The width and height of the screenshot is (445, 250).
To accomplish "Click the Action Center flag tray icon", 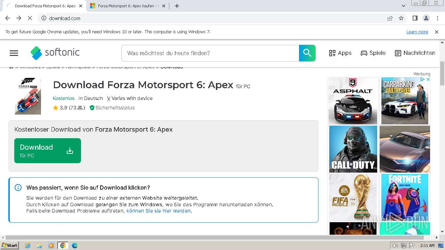I will point(412,245).
